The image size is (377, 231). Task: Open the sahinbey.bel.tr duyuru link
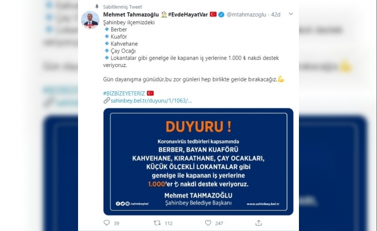tap(151, 100)
